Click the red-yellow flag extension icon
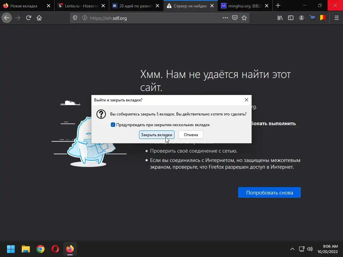The width and height of the screenshot is (343, 257). (323, 17)
